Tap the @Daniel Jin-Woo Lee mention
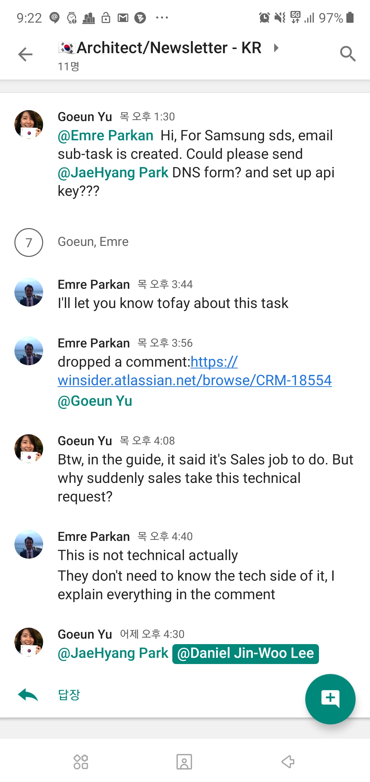 click(245, 653)
